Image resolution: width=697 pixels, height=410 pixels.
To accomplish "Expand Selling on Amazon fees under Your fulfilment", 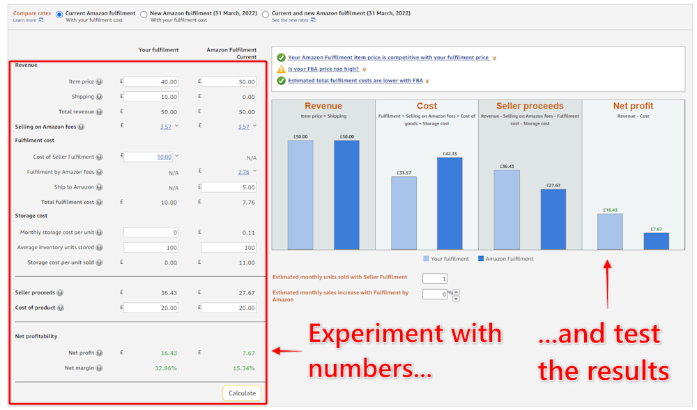I will [x=176, y=126].
